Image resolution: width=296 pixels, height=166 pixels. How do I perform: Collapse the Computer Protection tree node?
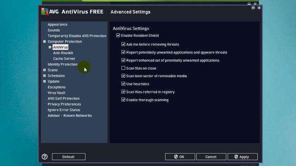click(44, 41)
